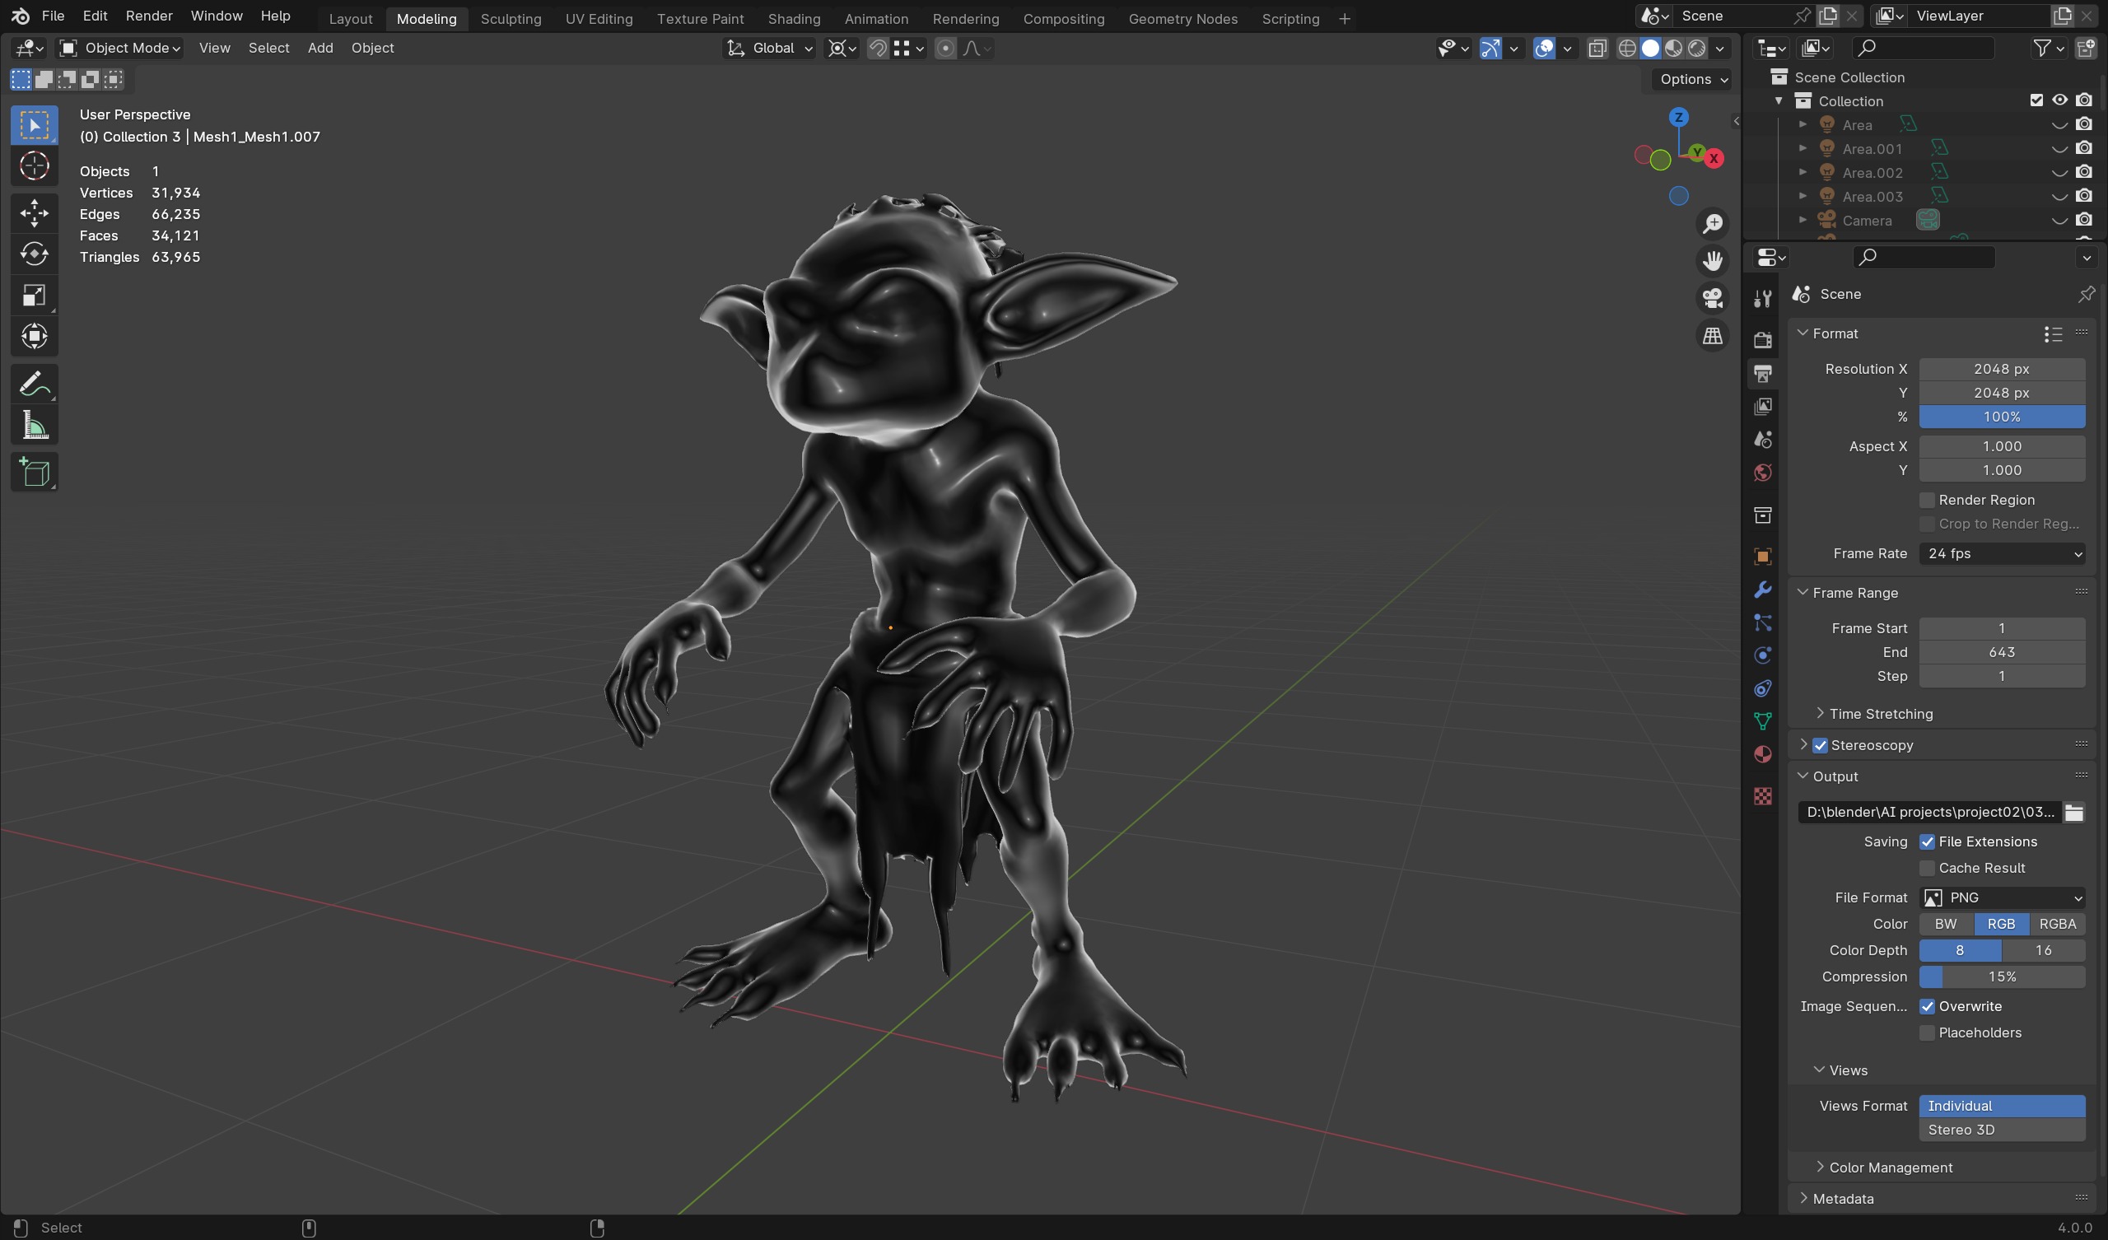Open the Frame Rate 24 fps dropdown
2108x1240 pixels.
tap(2001, 553)
